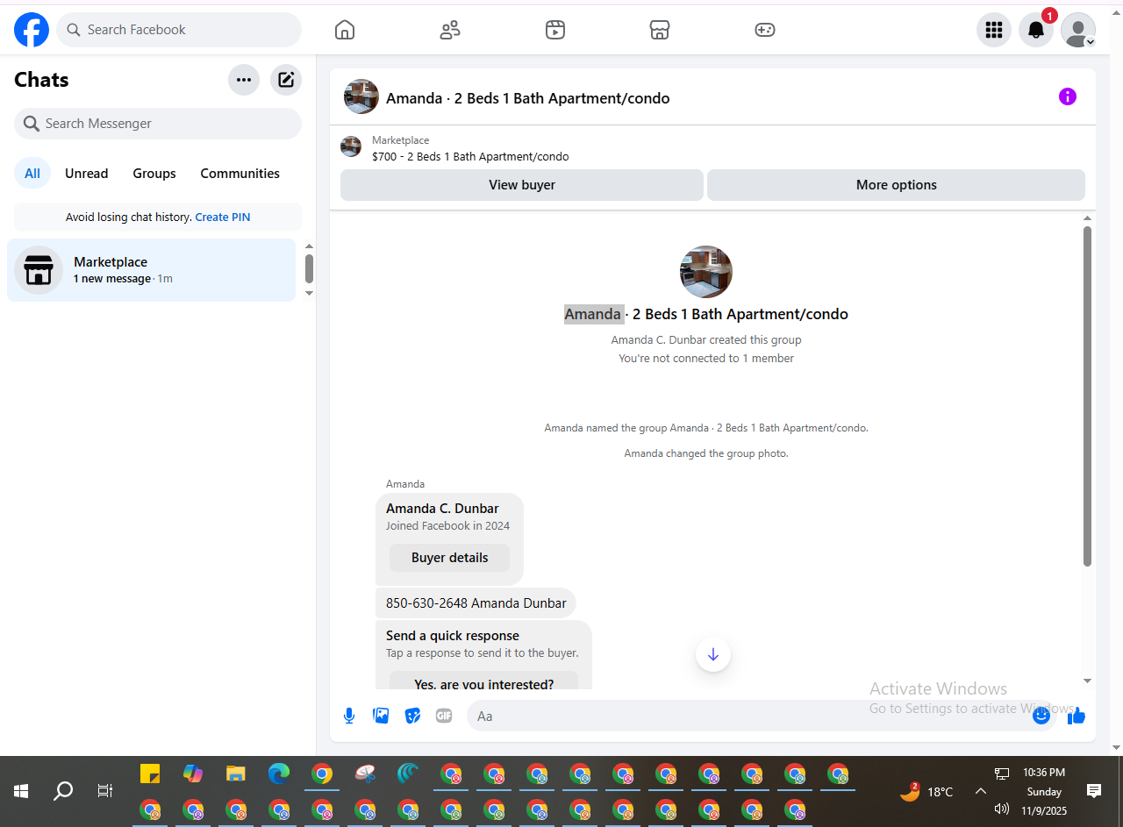Switch to the Unread tab
The image size is (1123, 827).
[87, 174]
